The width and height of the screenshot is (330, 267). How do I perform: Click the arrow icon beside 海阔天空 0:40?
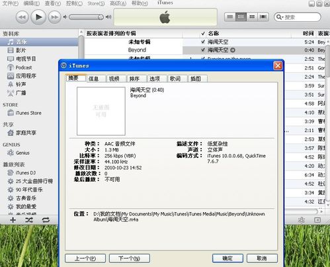[233, 50]
